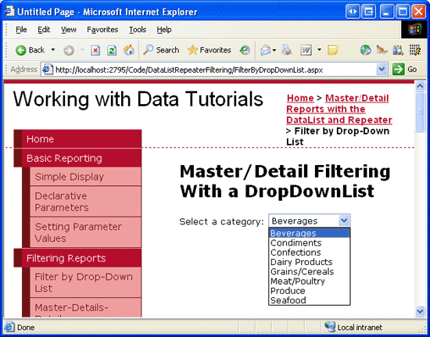The height and width of the screenshot is (337, 430).
Task: Click the Print icon in toolbar
Action: tap(287, 50)
